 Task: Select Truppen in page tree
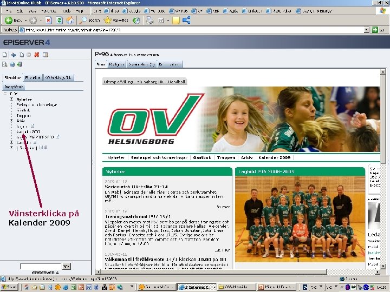click(24, 116)
